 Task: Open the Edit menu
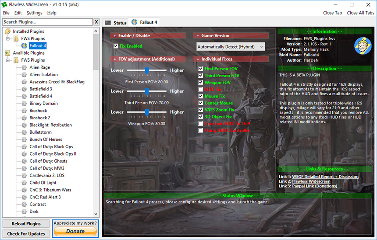tap(18, 13)
